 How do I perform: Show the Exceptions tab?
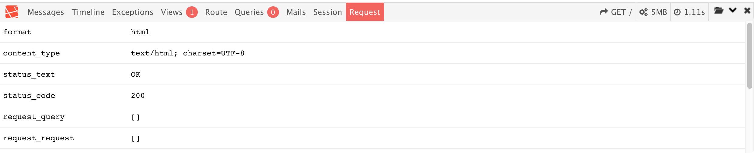tap(133, 12)
